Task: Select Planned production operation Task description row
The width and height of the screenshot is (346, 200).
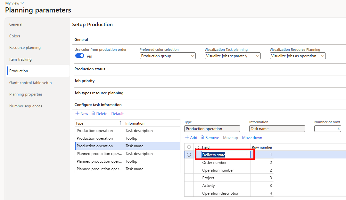Action: click(x=128, y=154)
